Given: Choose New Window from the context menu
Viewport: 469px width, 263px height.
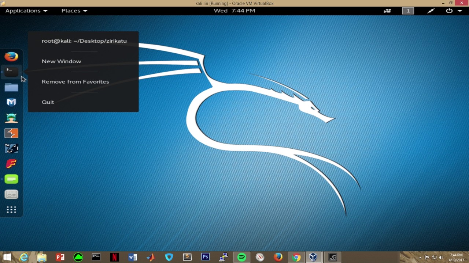Looking at the screenshot, I should point(61,61).
